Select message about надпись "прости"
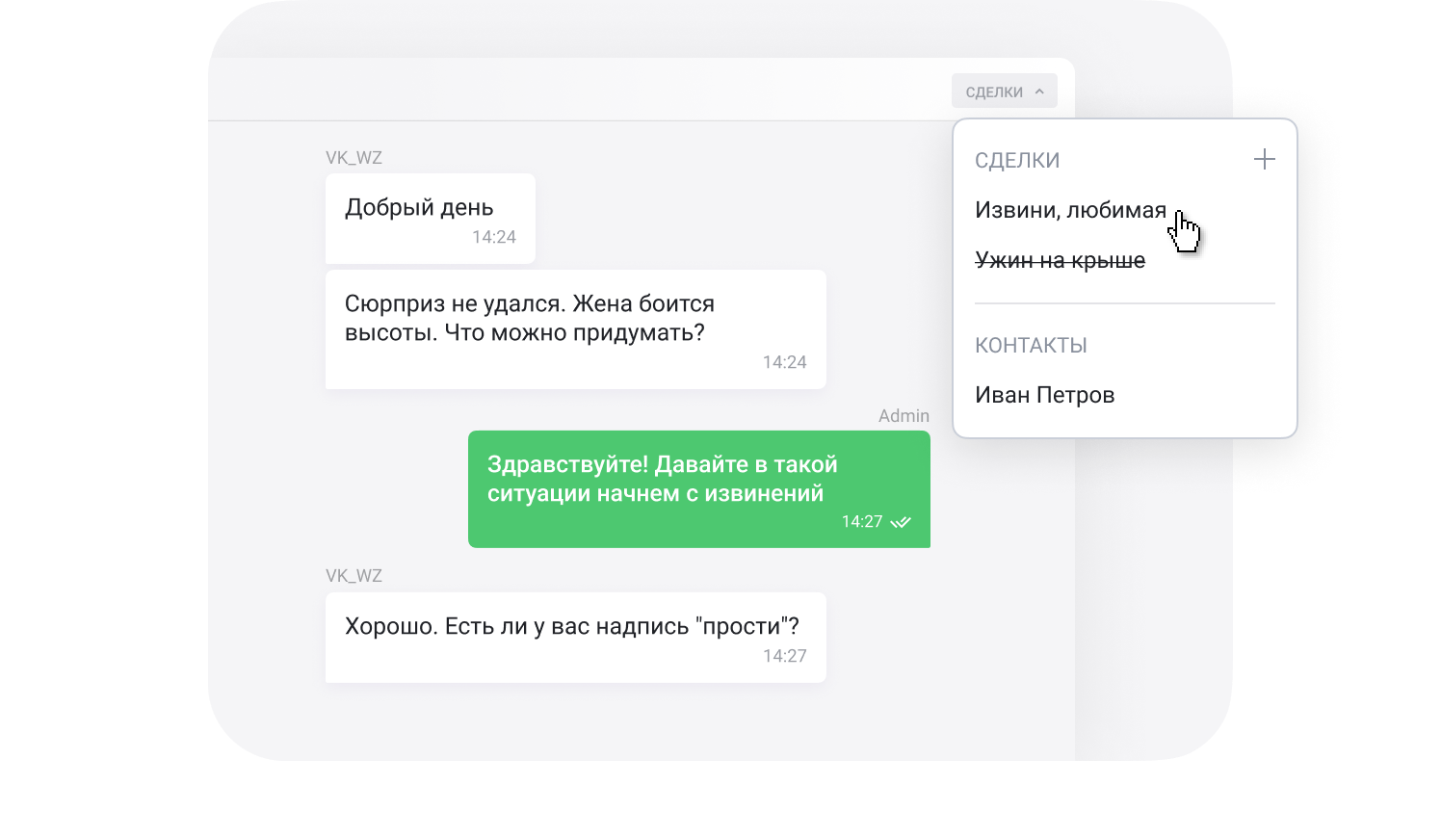Screen dimensions: 1441x838 coord(575,638)
